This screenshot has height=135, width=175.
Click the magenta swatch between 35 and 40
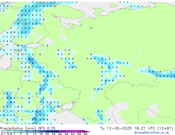[68, 131]
